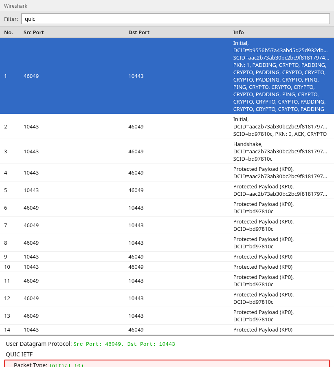Select packet number 11 row
The width and height of the screenshot is (334, 367).
[x=167, y=281]
